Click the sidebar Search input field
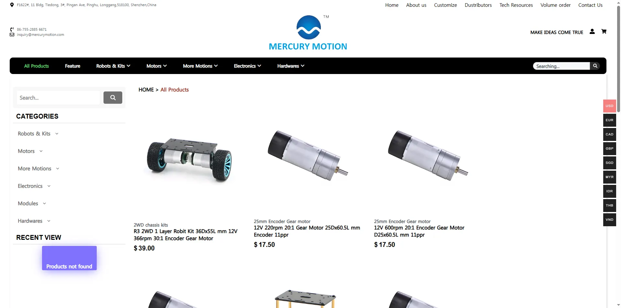This screenshot has width=621, height=308. (58, 98)
